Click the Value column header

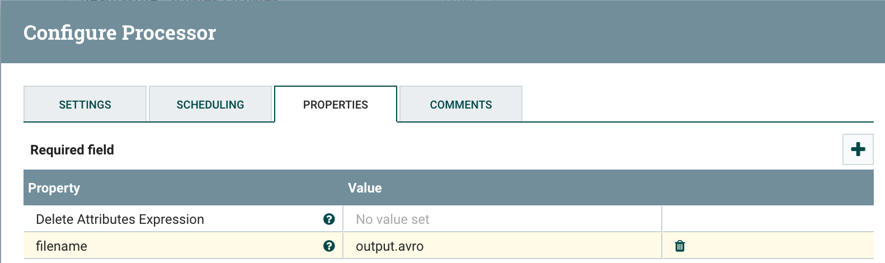(365, 188)
